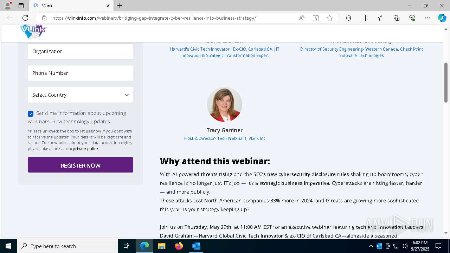
Task: Activate Read aloud icon
Action: (x=302, y=18)
